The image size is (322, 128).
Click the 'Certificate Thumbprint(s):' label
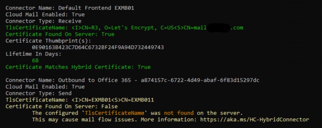coord(48,41)
